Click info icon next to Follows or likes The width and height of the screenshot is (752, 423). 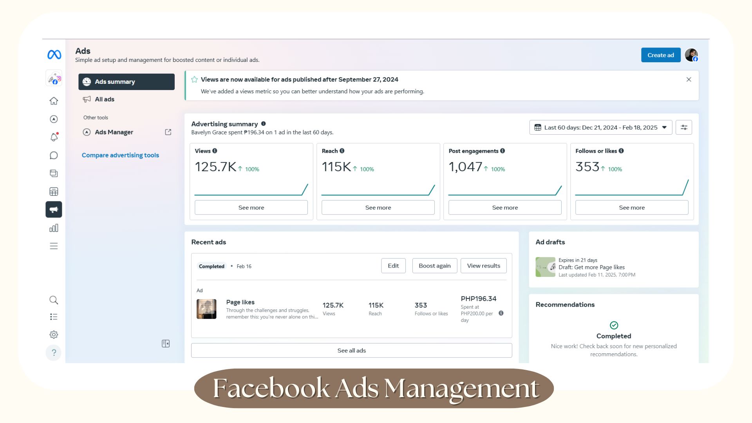(621, 151)
